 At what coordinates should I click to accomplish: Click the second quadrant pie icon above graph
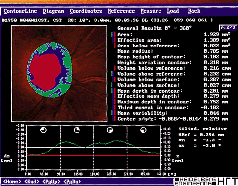[77, 130]
